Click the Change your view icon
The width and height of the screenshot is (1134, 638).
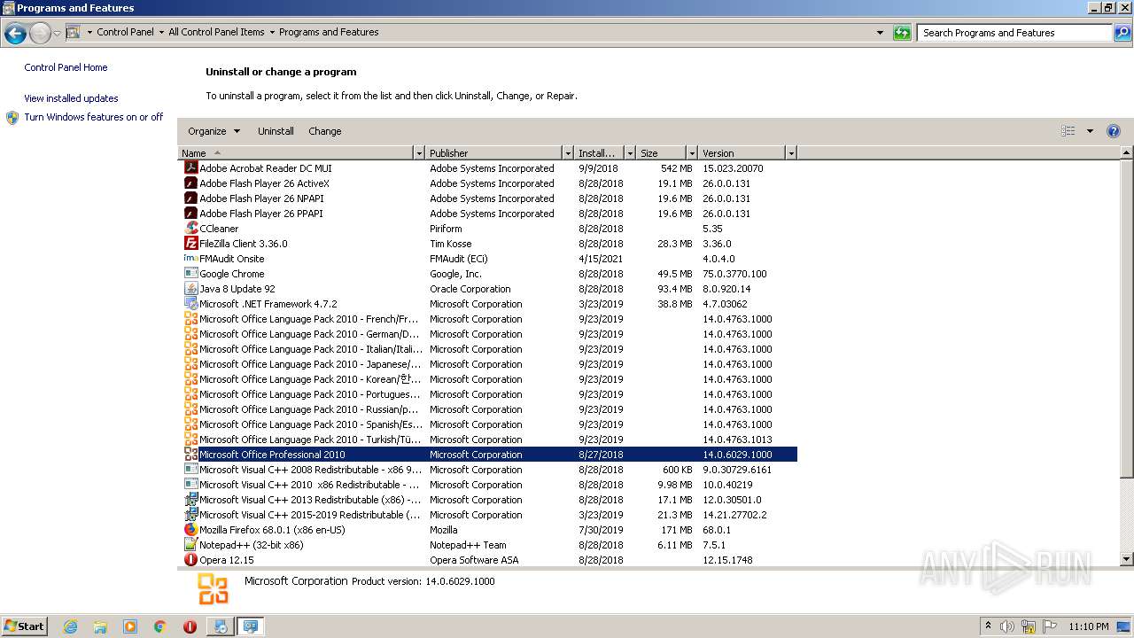click(1068, 130)
